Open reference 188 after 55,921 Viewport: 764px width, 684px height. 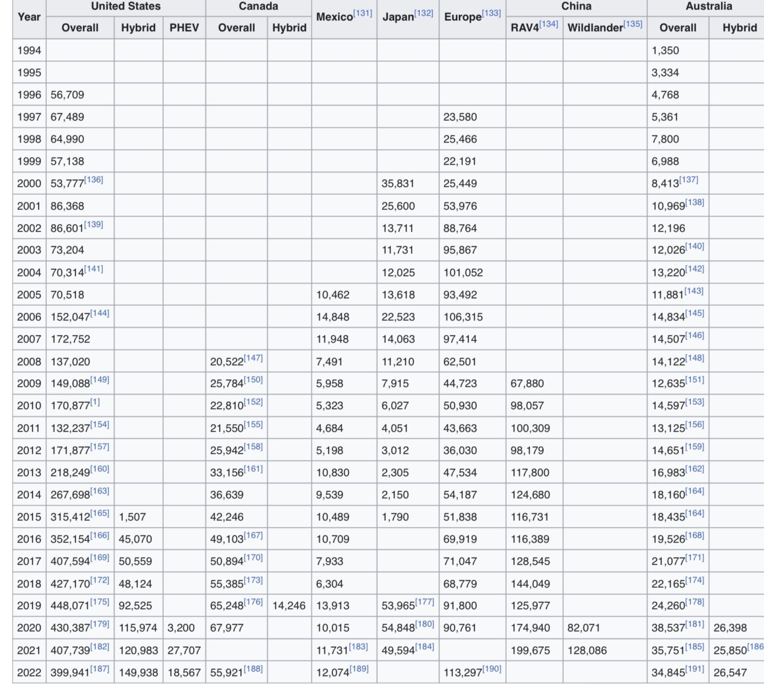[253, 668]
